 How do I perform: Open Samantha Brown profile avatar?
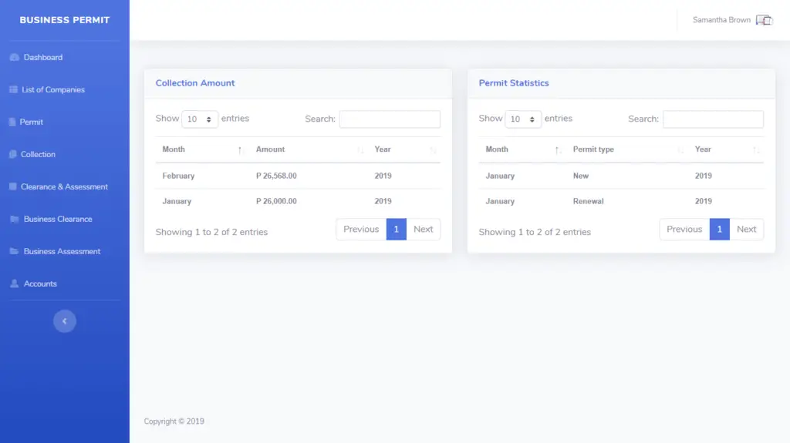point(764,20)
